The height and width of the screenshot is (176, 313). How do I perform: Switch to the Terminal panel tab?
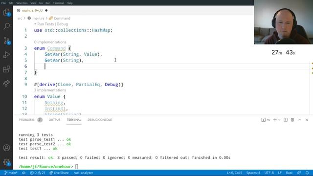click(74, 120)
